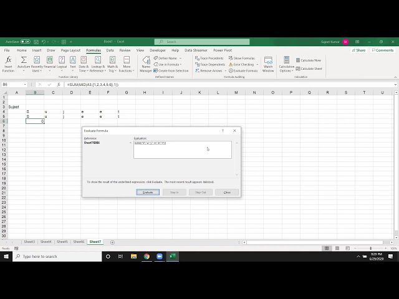Switch to Page Break Preview
The image size is (399, 299).
coord(348,248)
